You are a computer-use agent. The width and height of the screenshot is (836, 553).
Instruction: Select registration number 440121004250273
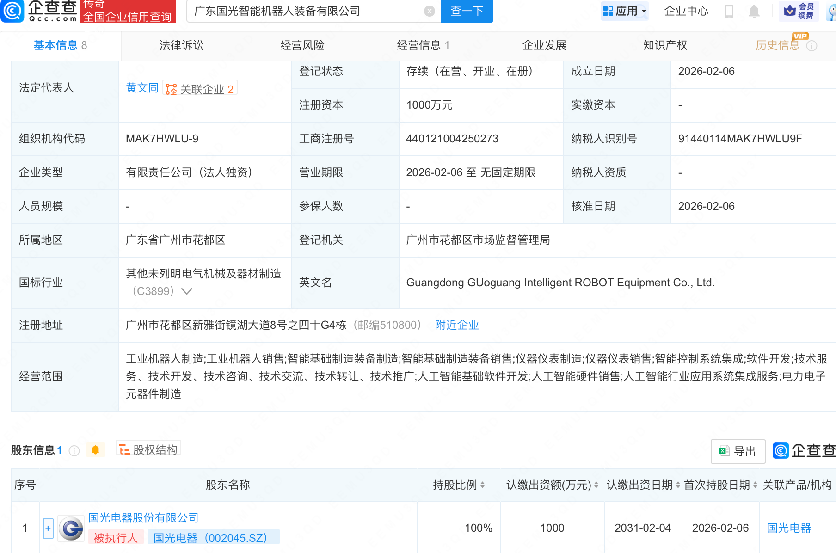point(452,139)
